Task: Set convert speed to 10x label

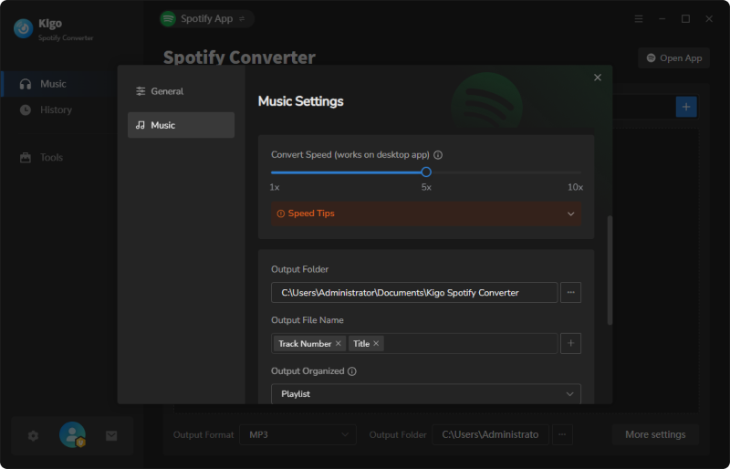Action: (x=575, y=187)
